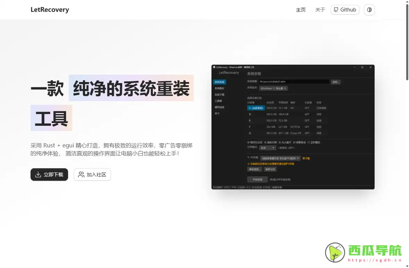This screenshot has height=268, width=409.
Task: Click the LetRecovery title in the app sidebar
Action: coord(229,73)
